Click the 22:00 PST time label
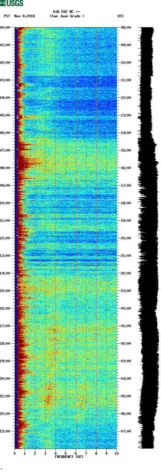Viewport: 161px width, 472px height. pyautogui.click(x=5, y=414)
